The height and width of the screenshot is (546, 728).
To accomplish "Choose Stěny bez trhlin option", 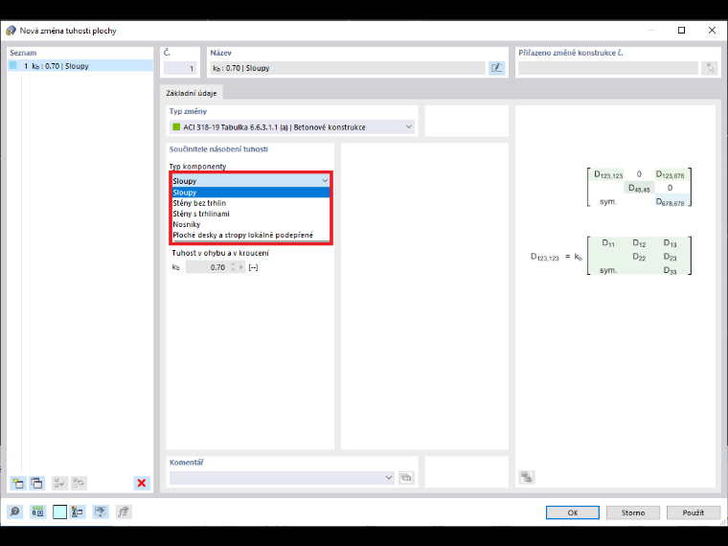I will [x=251, y=203].
